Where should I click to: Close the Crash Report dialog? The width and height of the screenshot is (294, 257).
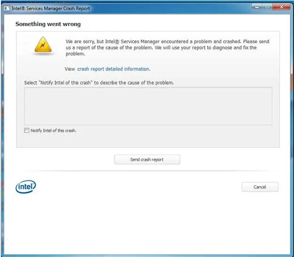click(281, 7)
